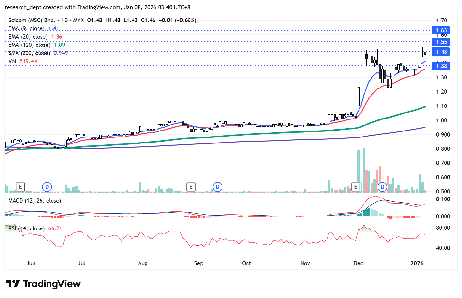Select the 1.55 price level label
This screenshot has width=462, height=298.
[x=441, y=42]
